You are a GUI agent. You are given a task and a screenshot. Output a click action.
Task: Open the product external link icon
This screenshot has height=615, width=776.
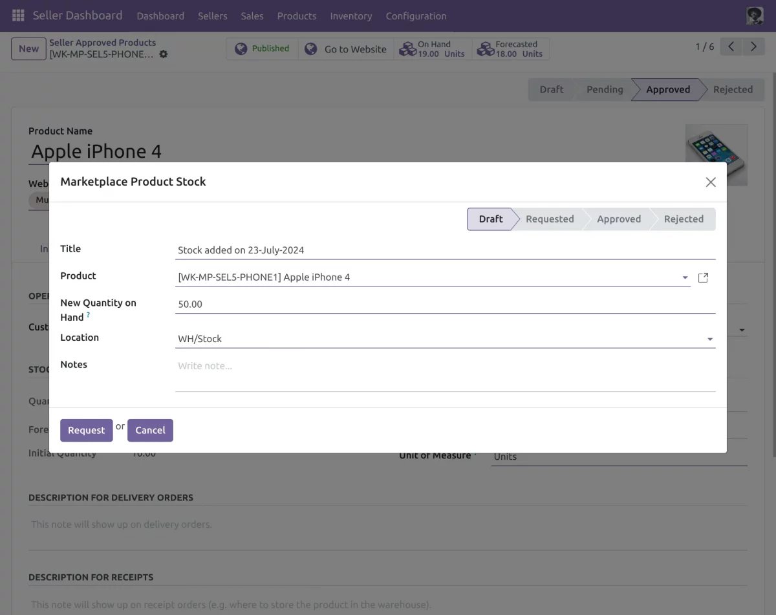tap(703, 277)
